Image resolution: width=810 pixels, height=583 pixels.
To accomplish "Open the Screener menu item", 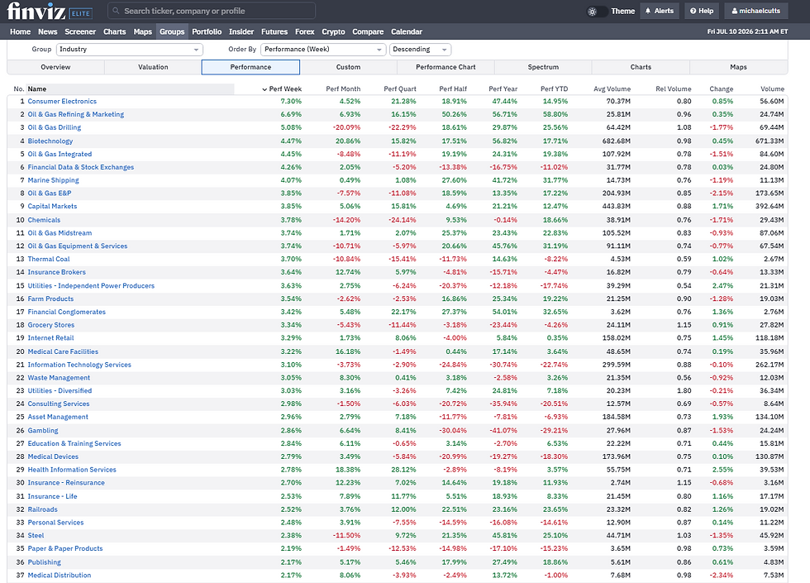I will pos(80,31).
